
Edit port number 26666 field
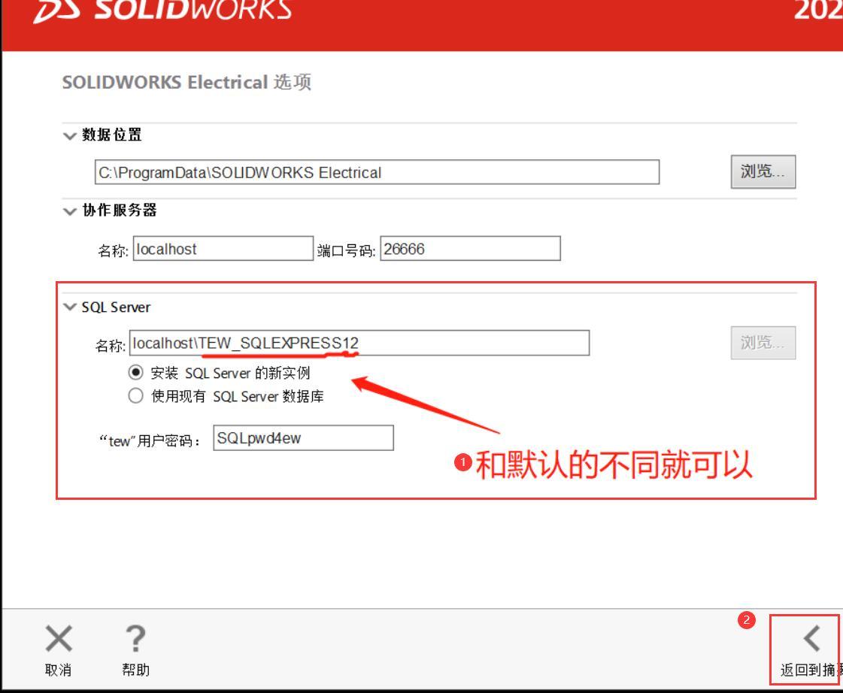tap(471, 249)
